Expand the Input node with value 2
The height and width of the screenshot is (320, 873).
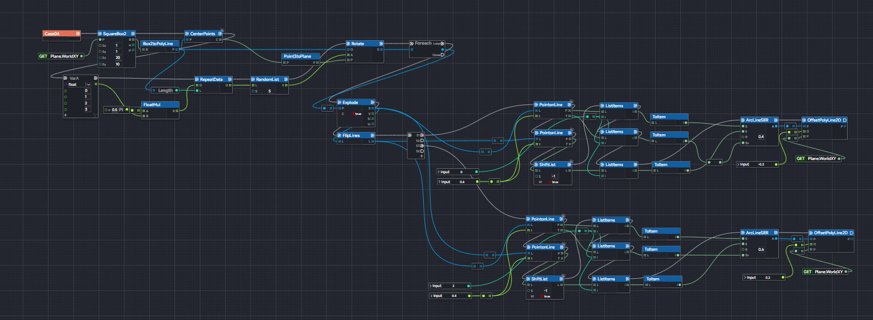pos(430,286)
